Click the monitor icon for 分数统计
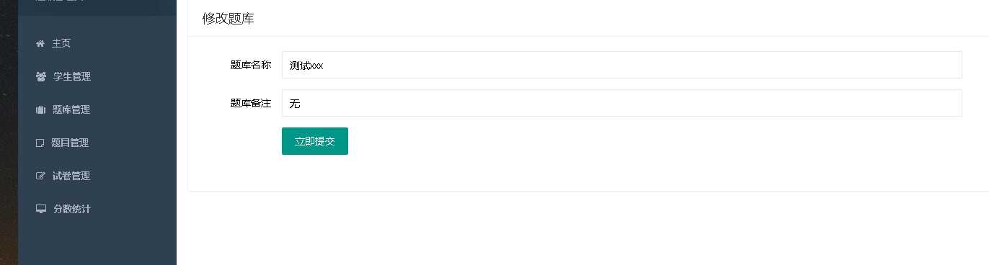 point(41,209)
